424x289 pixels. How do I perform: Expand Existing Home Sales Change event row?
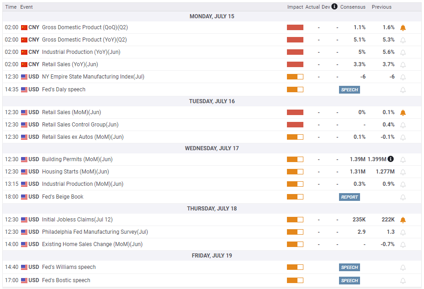pyautogui.click(x=212, y=244)
